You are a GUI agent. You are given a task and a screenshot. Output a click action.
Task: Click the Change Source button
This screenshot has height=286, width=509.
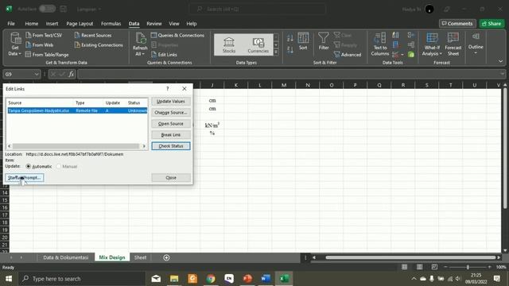171,113
